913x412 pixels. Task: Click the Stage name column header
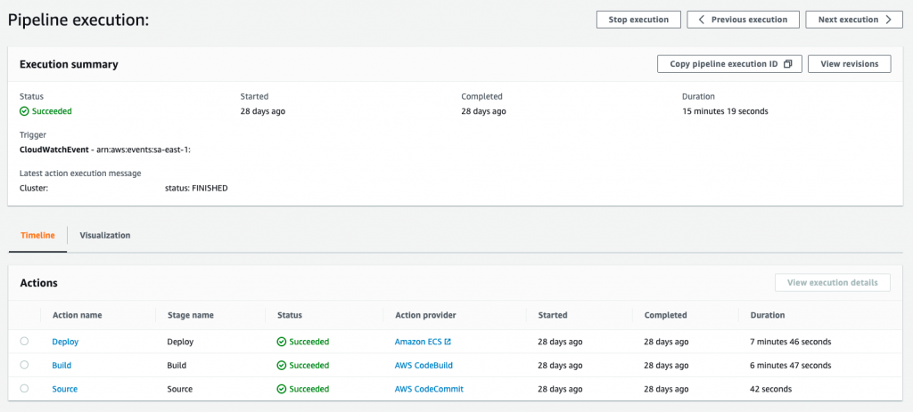pyautogui.click(x=191, y=315)
